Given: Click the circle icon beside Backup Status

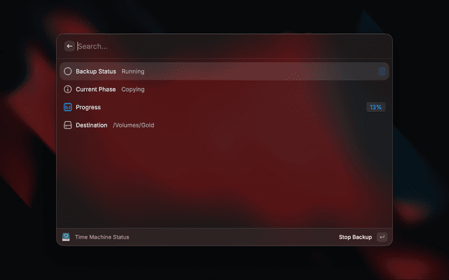Looking at the screenshot, I should [x=67, y=71].
